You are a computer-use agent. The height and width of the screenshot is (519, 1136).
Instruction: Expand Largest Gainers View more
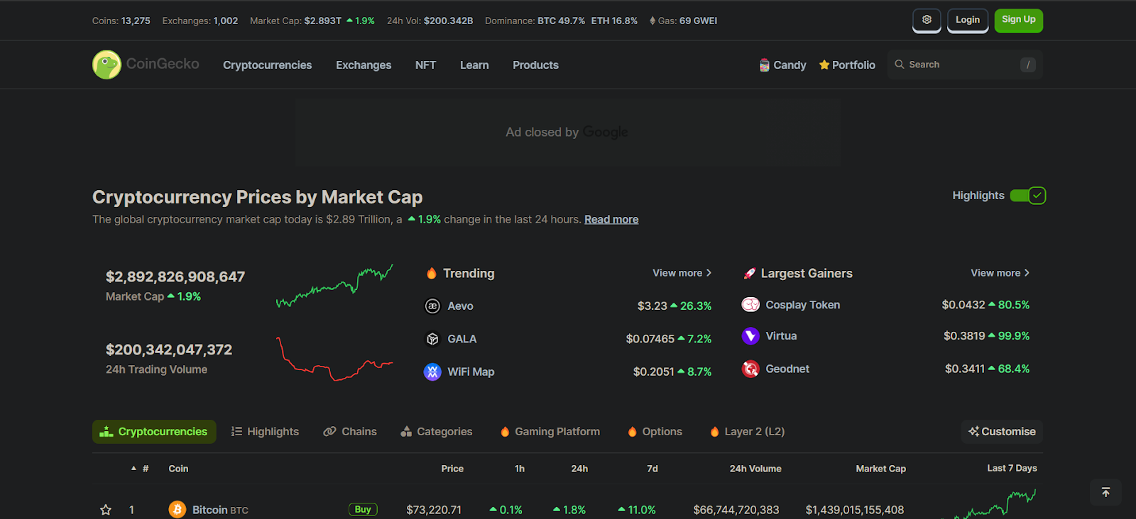(1000, 273)
